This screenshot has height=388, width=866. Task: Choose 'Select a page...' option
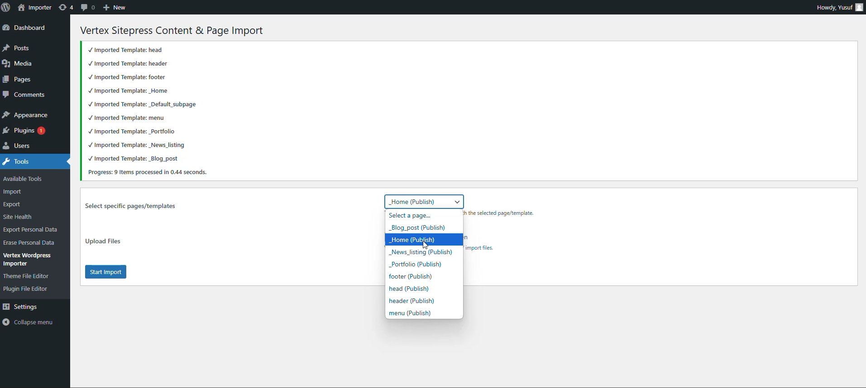(424, 216)
